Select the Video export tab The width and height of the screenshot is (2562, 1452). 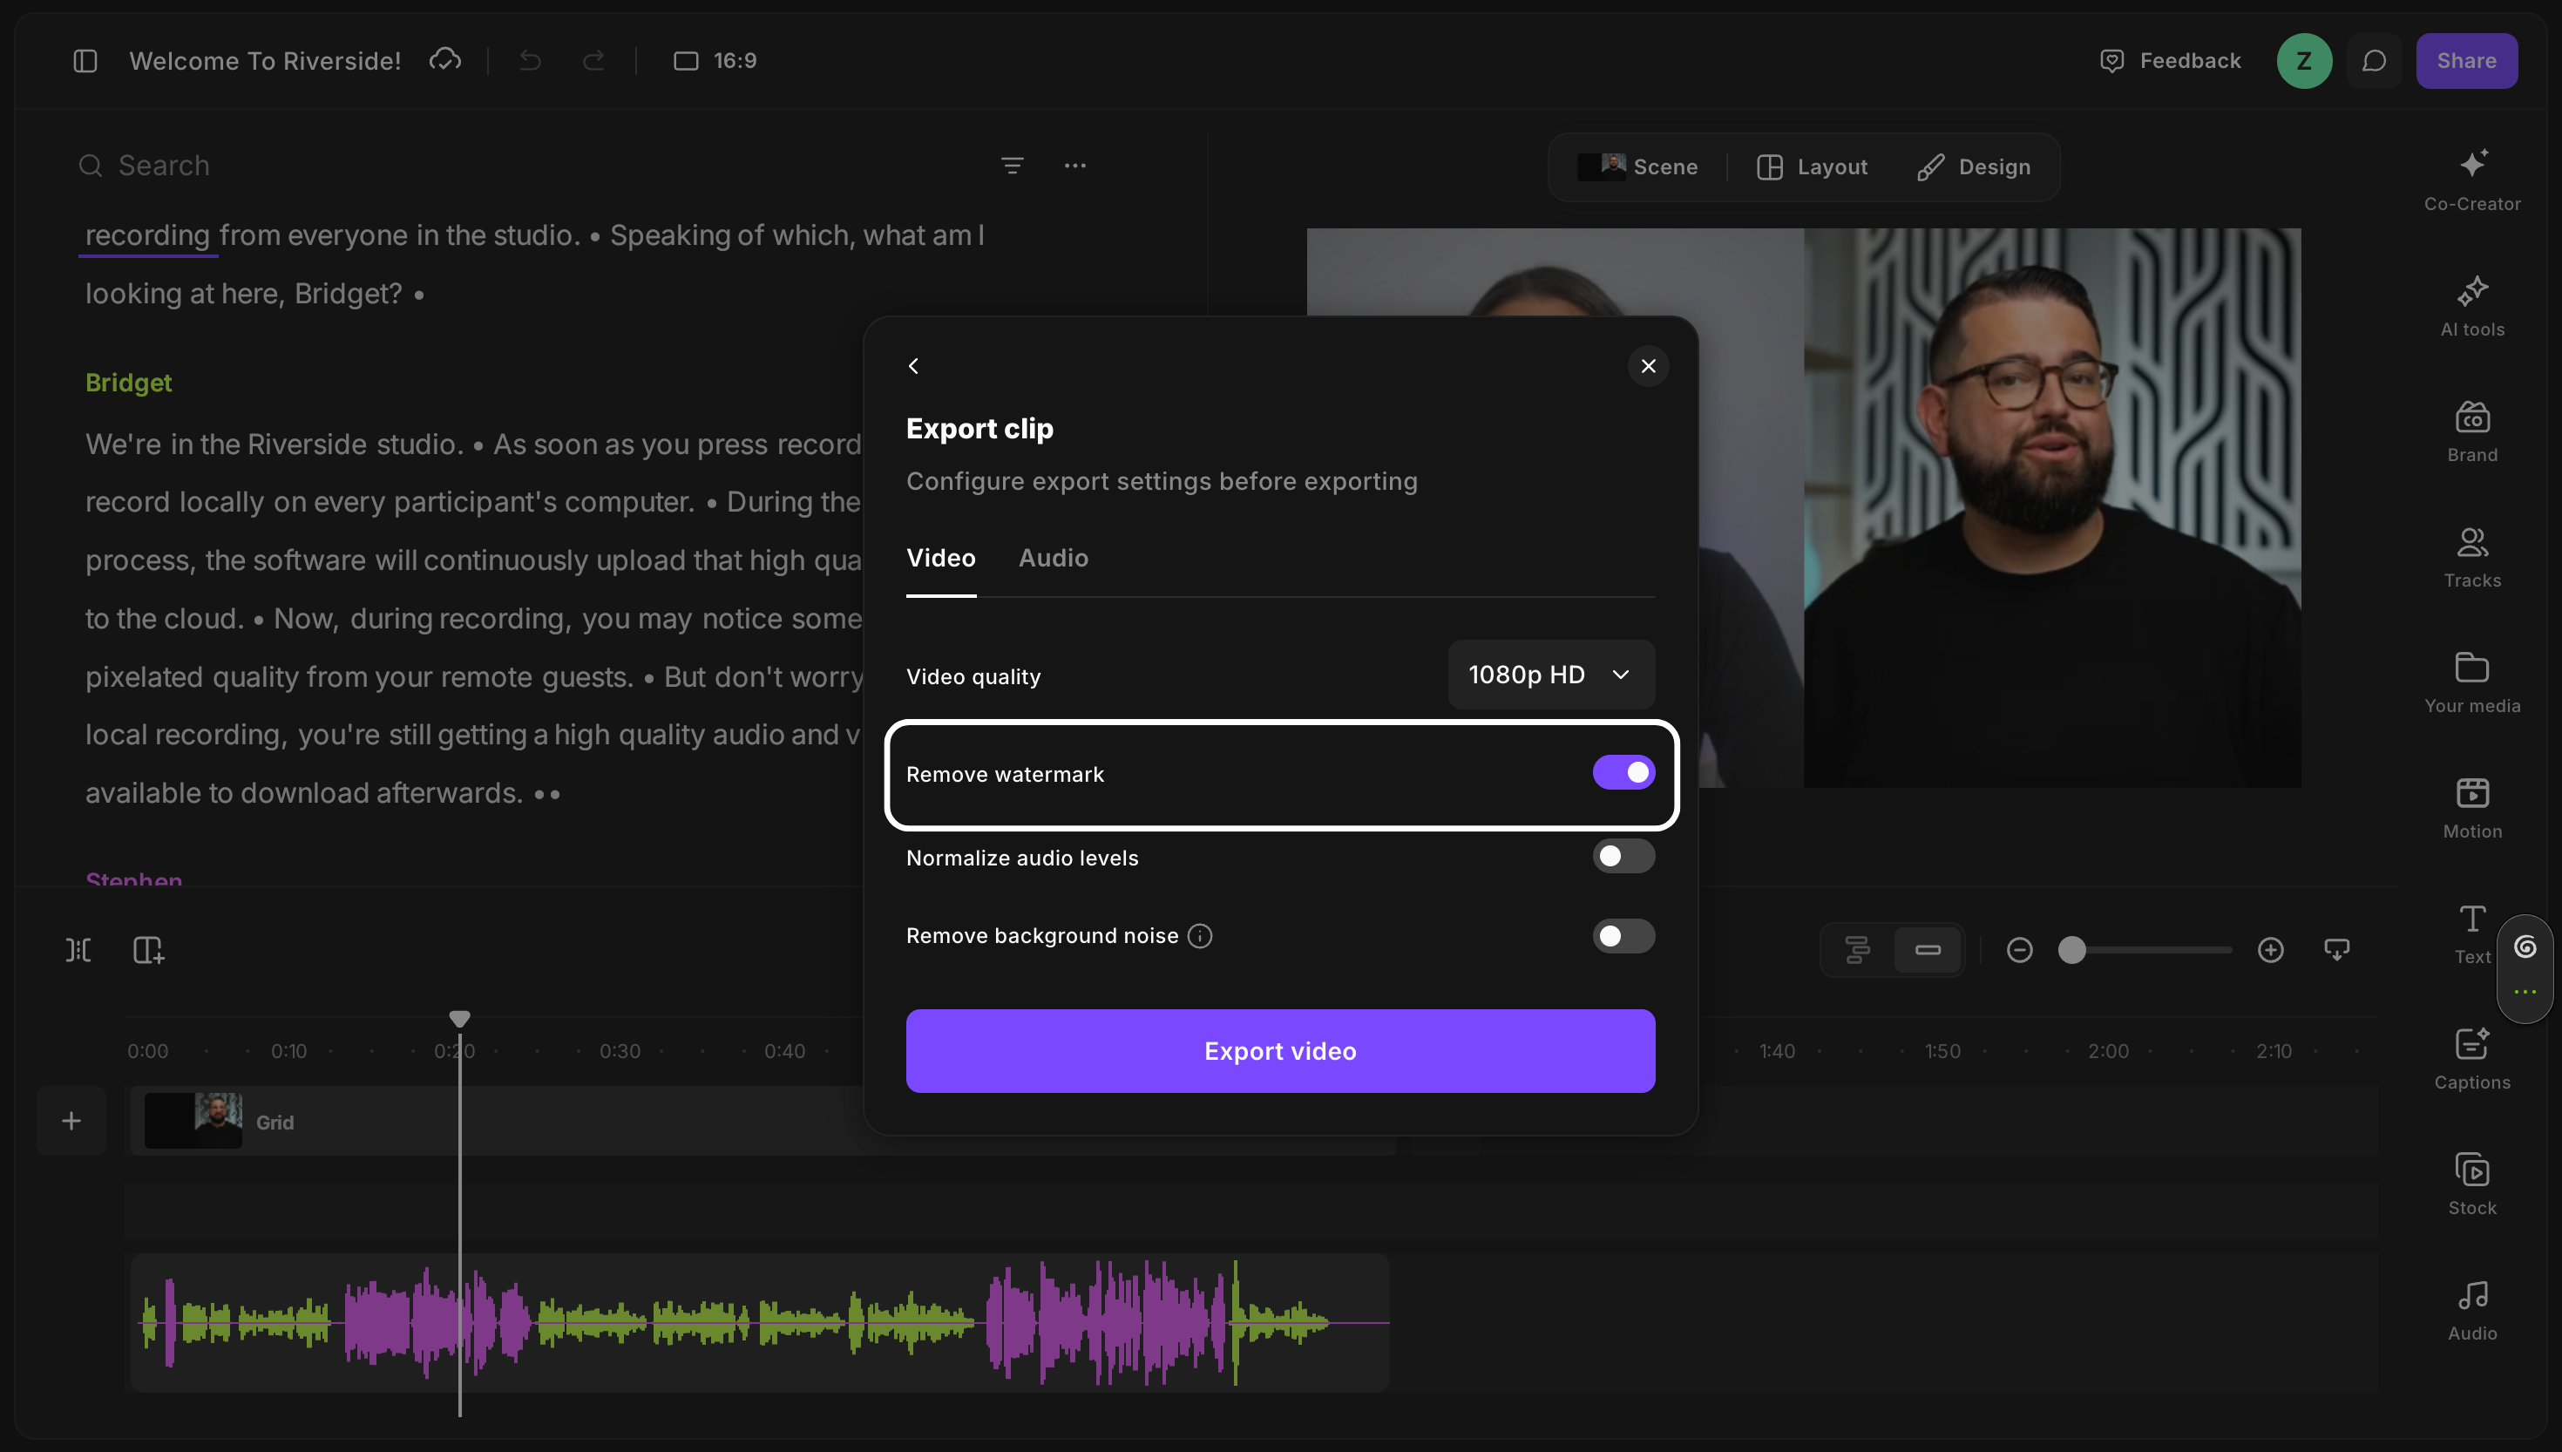940,559
